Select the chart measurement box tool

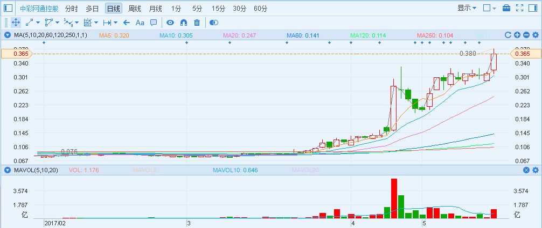coord(88,23)
